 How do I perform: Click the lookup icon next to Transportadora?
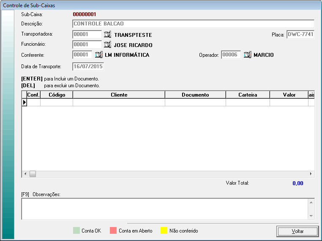(107, 35)
